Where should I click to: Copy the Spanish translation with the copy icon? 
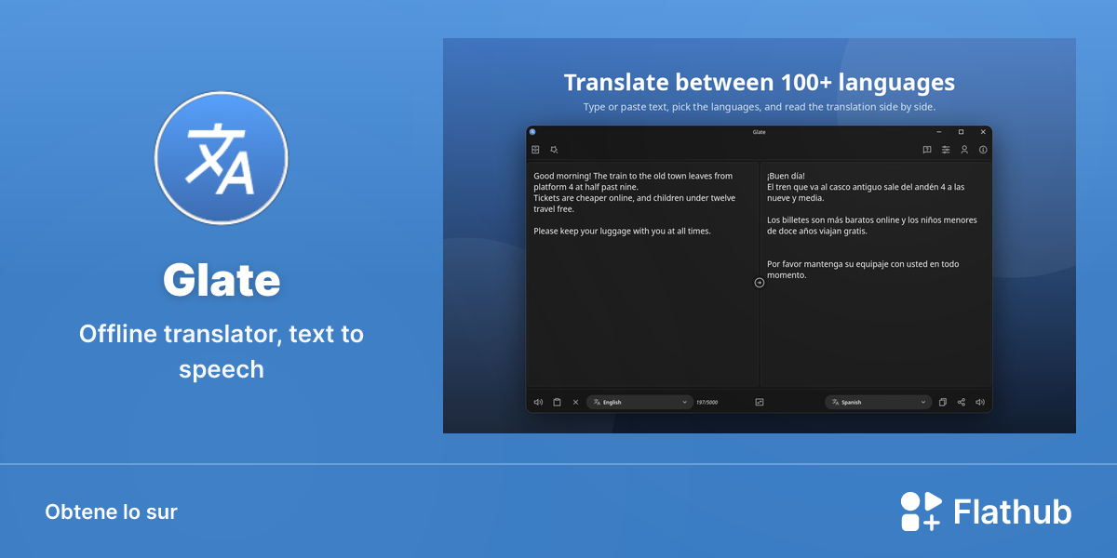(x=943, y=403)
